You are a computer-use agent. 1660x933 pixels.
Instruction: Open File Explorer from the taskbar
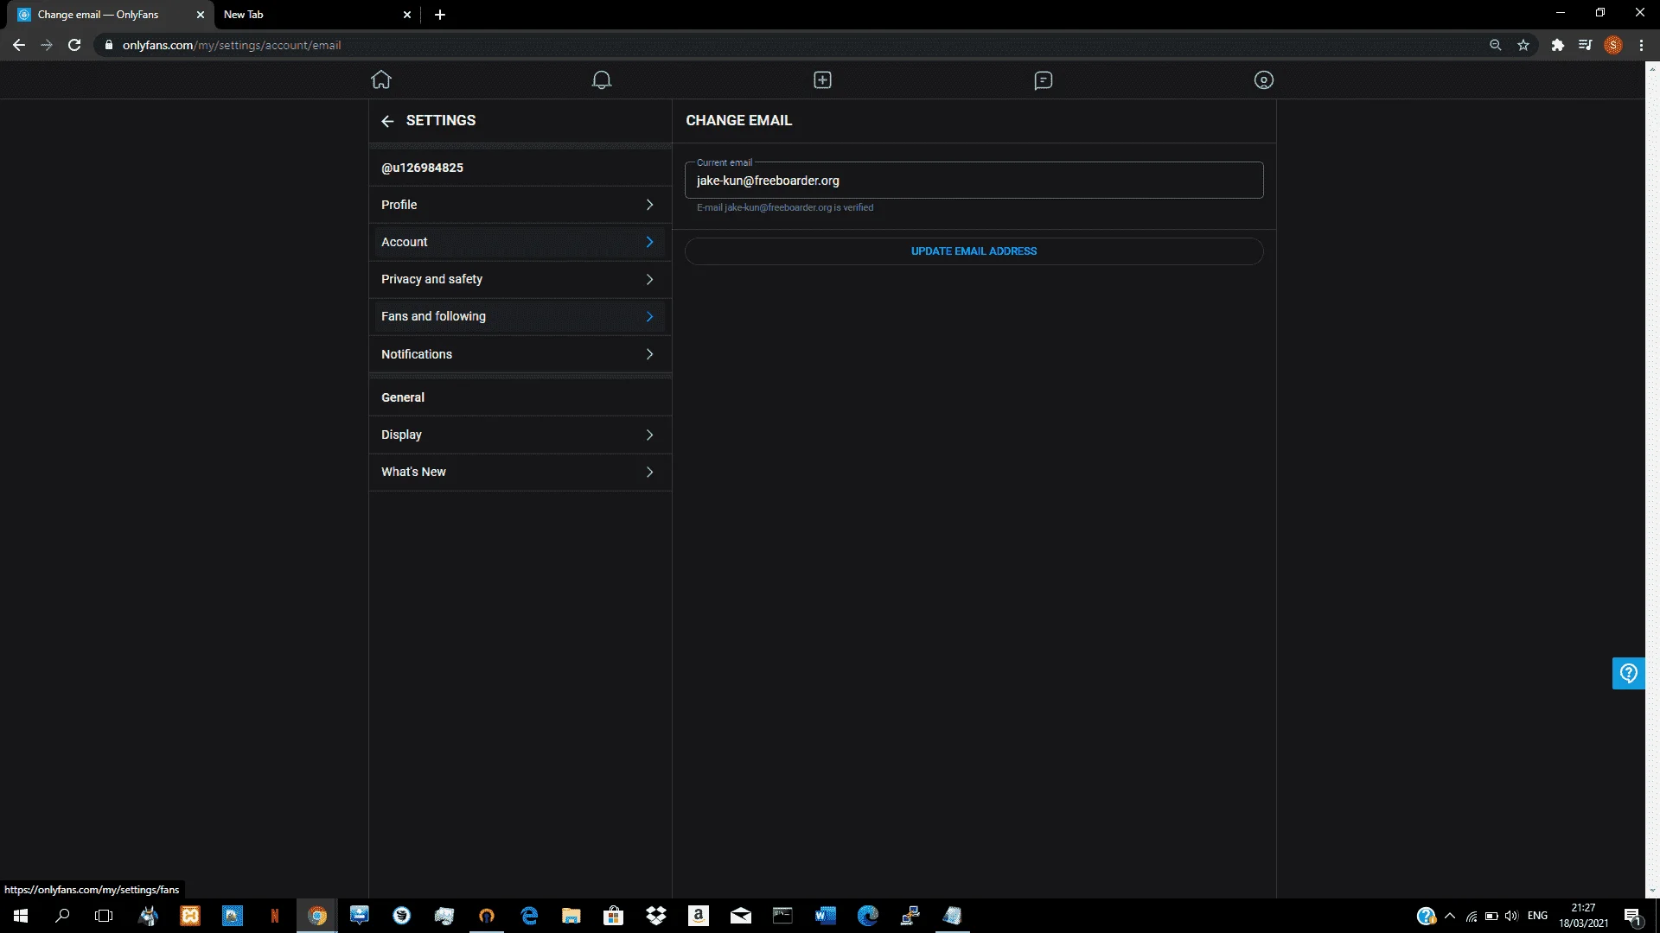pos(571,916)
